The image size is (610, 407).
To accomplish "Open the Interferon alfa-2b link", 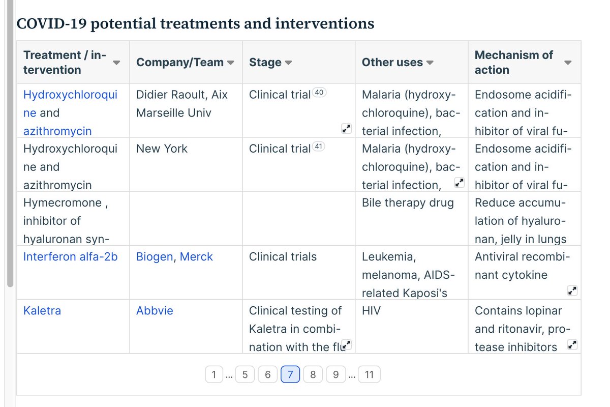I will click(70, 256).
